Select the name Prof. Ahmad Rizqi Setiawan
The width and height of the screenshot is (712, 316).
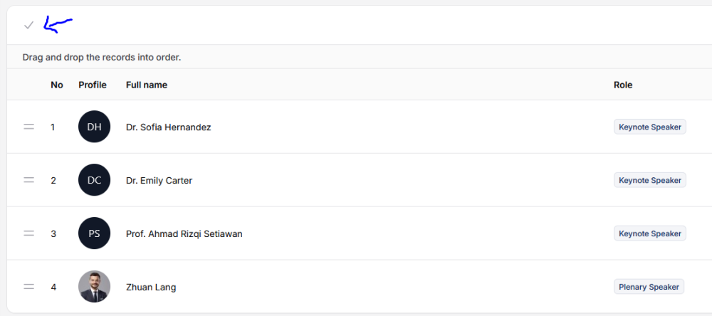[184, 234]
